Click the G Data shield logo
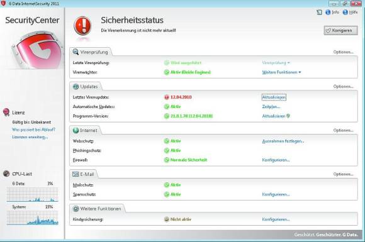This screenshot has width=365, height=242. 37,50
